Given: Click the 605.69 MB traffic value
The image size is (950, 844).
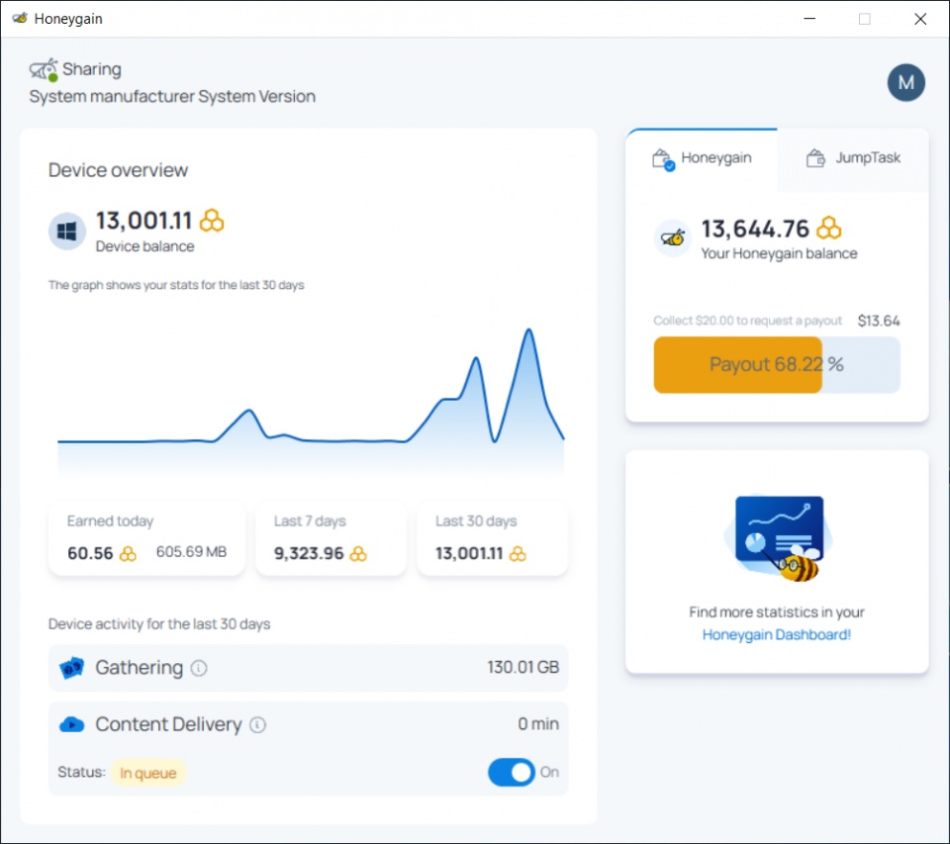Looking at the screenshot, I should pyautogui.click(x=191, y=552).
